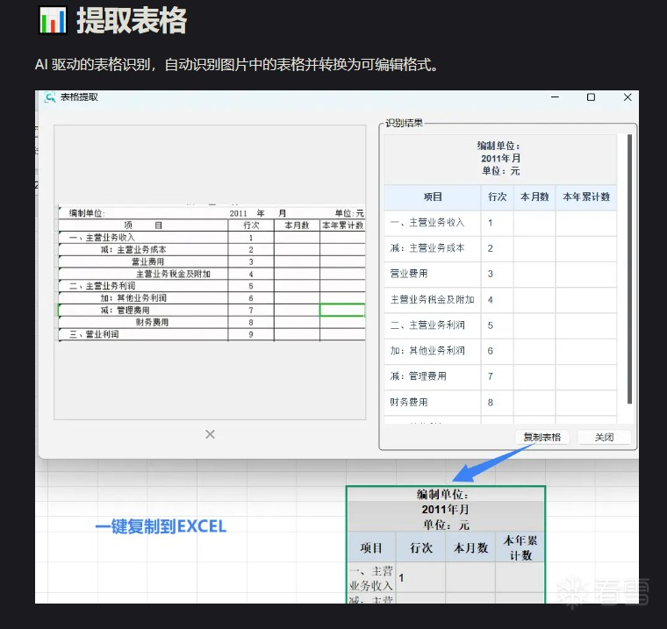667x629 pixels.
Task: Click the 减：管理费用 cell in results
Action: click(419, 376)
